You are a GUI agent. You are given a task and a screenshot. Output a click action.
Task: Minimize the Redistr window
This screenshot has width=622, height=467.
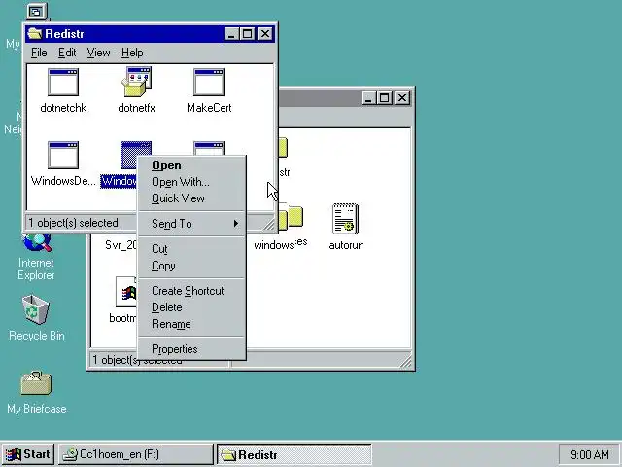pos(231,34)
